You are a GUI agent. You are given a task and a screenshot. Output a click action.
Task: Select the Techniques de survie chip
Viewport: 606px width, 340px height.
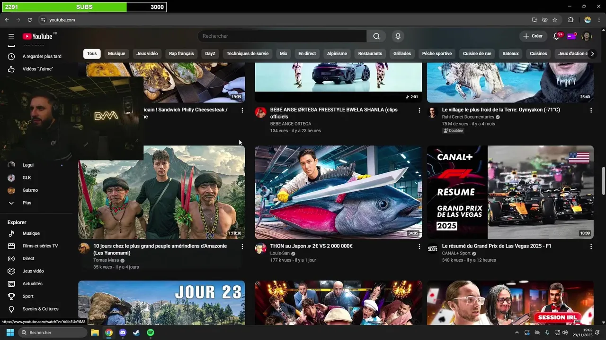click(x=248, y=53)
